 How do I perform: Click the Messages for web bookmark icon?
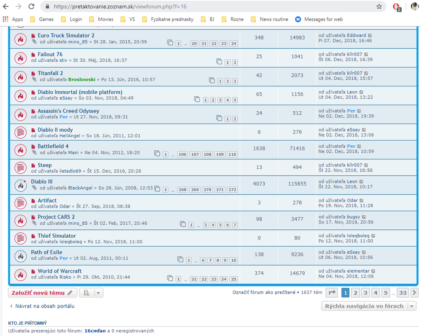coord(298,19)
